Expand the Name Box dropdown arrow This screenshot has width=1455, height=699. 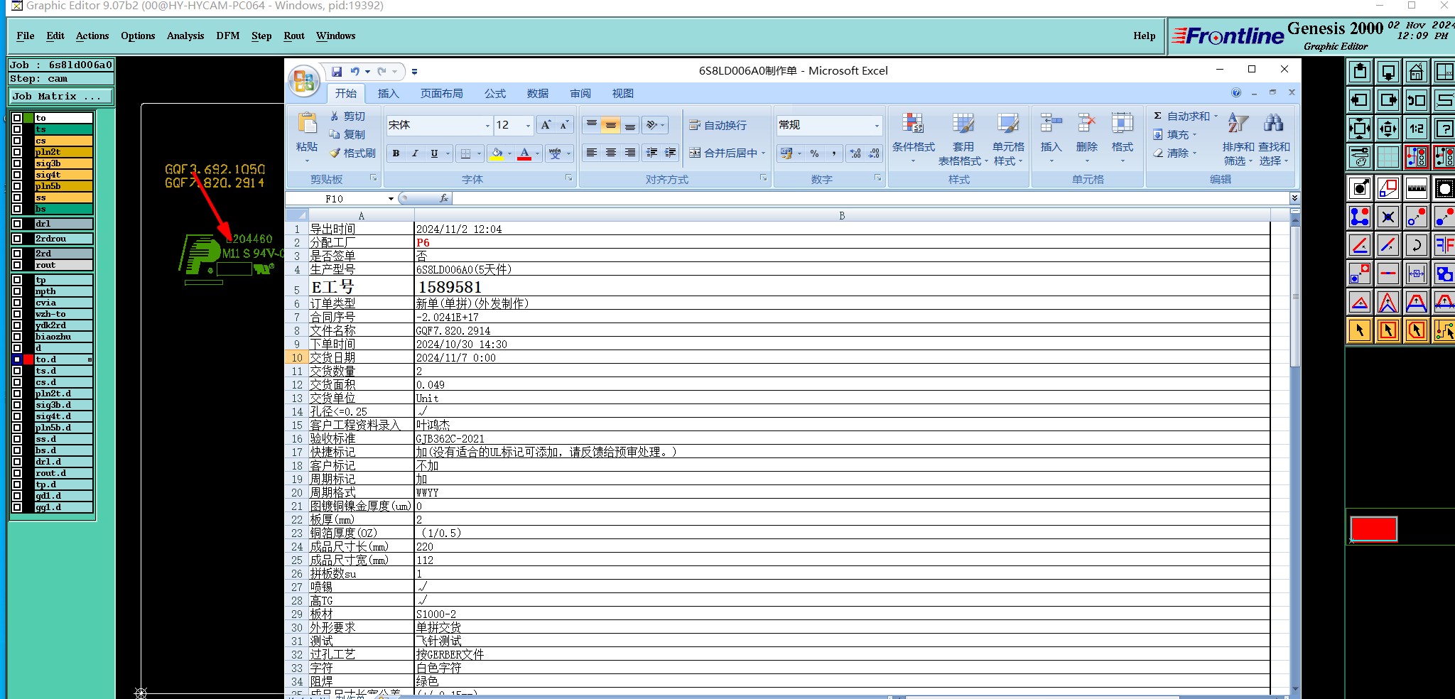[x=391, y=199]
